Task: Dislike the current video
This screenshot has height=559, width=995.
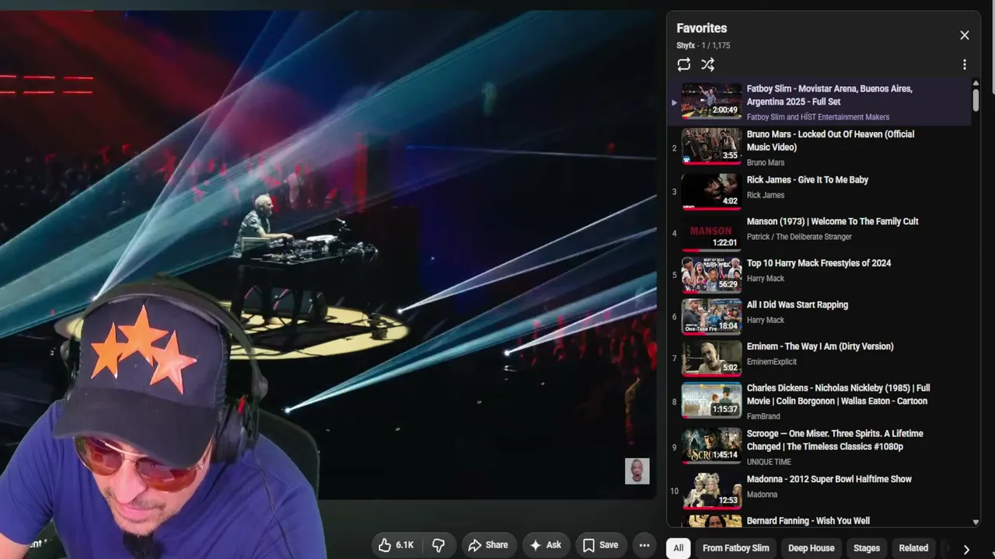Action: pos(438,545)
